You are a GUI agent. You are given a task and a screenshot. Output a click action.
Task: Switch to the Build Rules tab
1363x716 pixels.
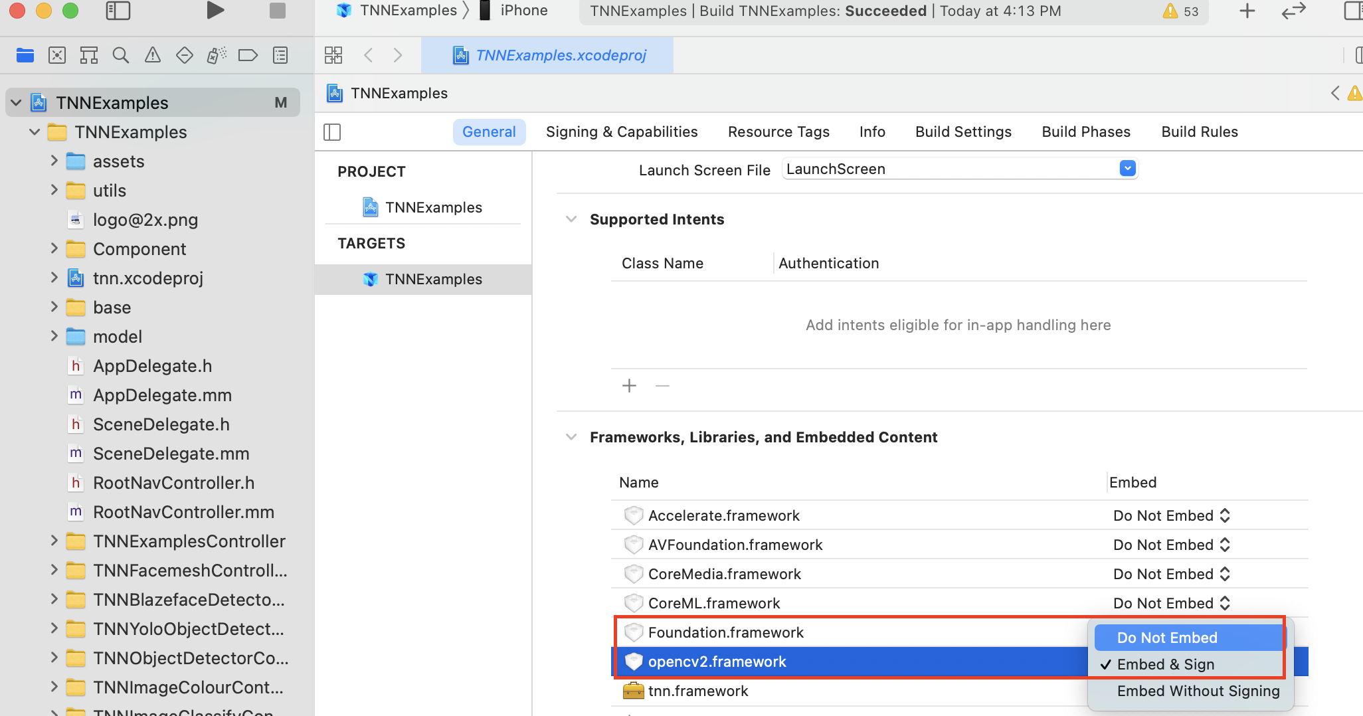point(1200,132)
